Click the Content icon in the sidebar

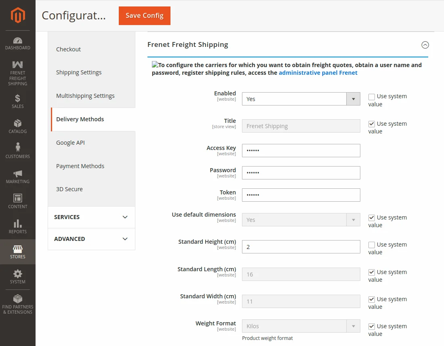(x=17, y=200)
